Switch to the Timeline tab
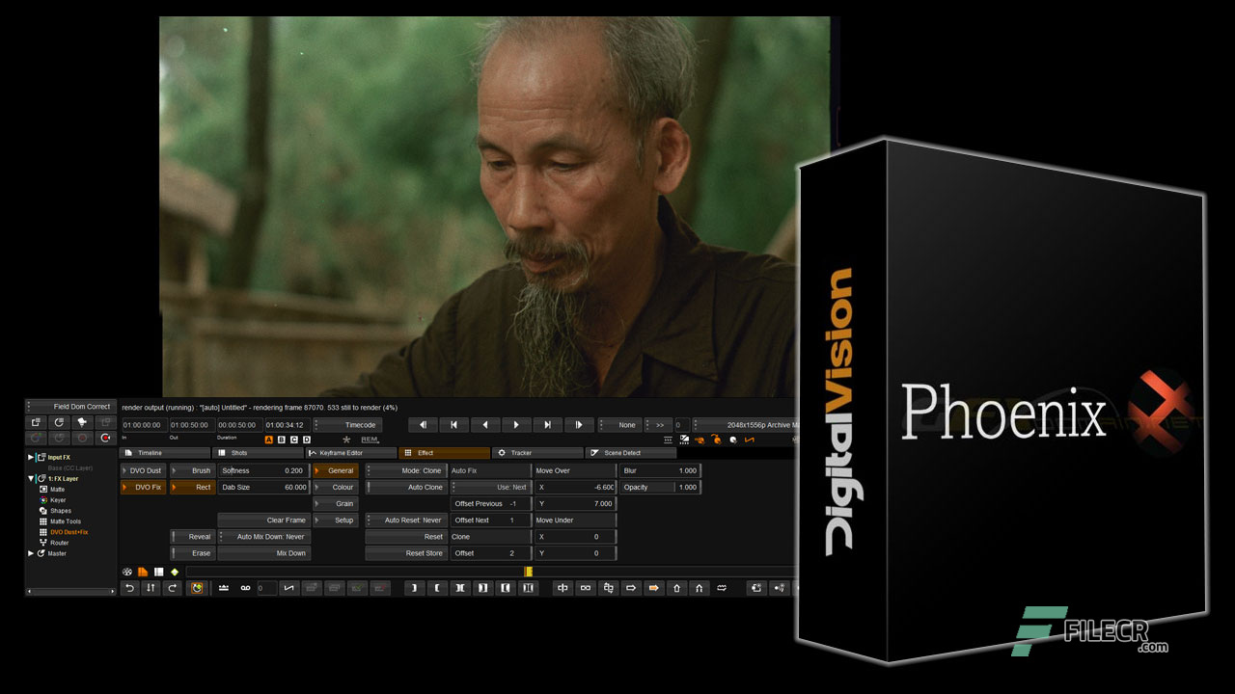This screenshot has height=694, width=1235. 164,453
